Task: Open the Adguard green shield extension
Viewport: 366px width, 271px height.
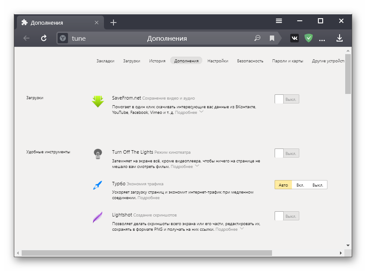Action: [x=308, y=38]
